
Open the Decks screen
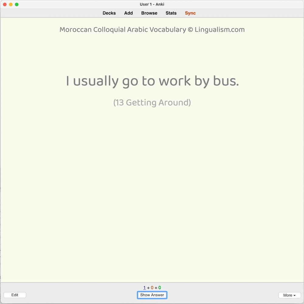pyautogui.click(x=109, y=13)
